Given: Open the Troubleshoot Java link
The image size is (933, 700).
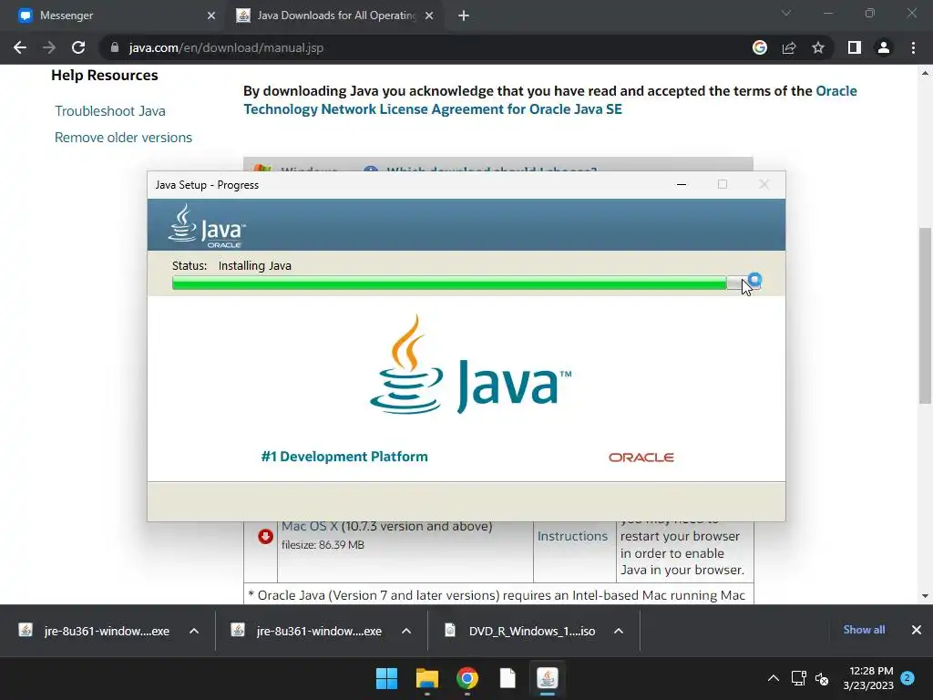Looking at the screenshot, I should [x=110, y=110].
